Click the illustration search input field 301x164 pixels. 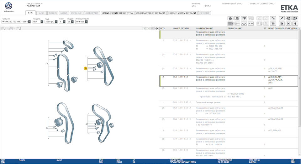point(82,28)
